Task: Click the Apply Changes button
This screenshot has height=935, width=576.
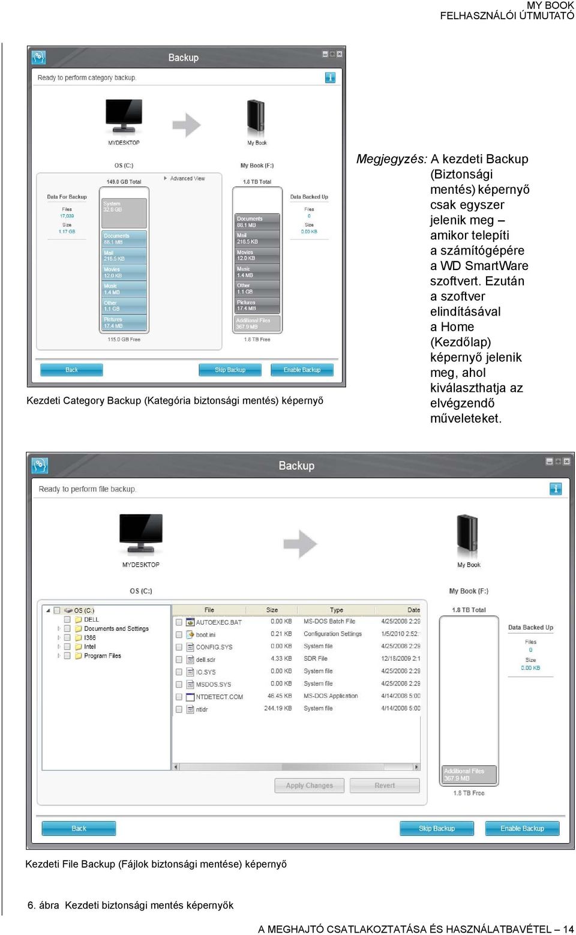Action: pyautogui.click(x=309, y=785)
